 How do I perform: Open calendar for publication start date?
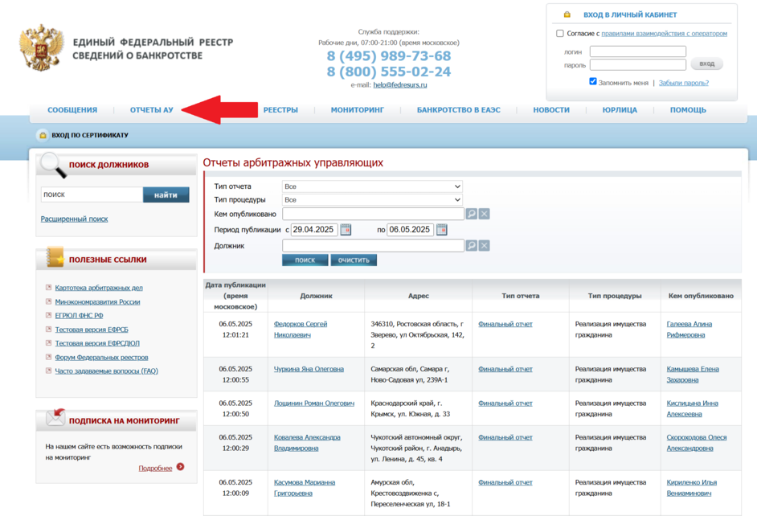pyautogui.click(x=346, y=230)
